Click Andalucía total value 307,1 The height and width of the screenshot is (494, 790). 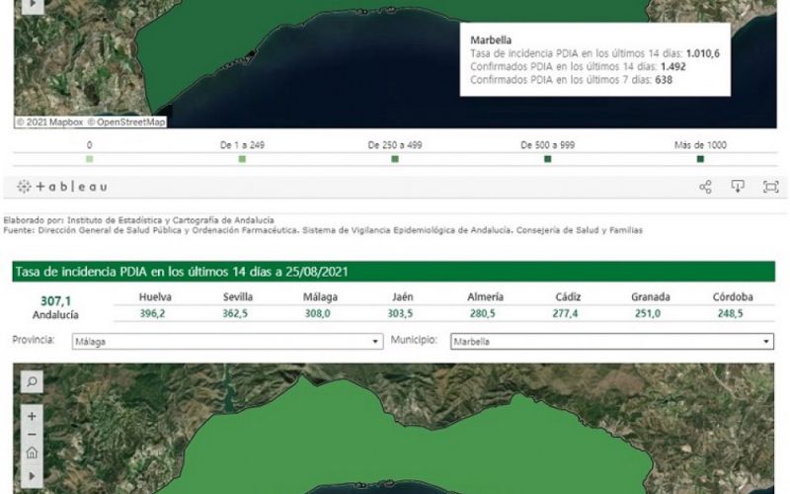[55, 301]
